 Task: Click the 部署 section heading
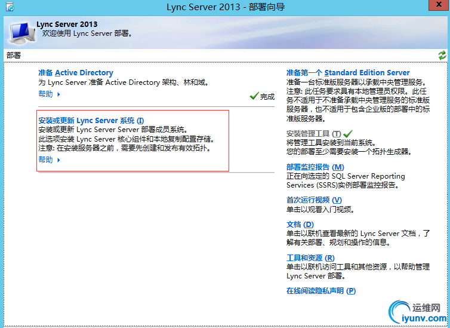click(x=14, y=55)
